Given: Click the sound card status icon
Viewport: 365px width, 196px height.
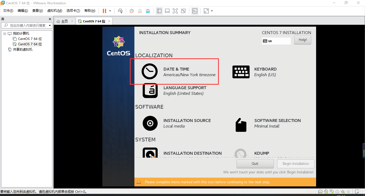Looking at the screenshot, I should click(x=343, y=191).
